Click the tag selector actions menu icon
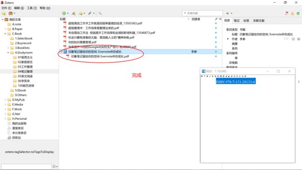Image resolution: width=302 pixels, height=170 pixels. pyautogui.click(x=55, y=166)
